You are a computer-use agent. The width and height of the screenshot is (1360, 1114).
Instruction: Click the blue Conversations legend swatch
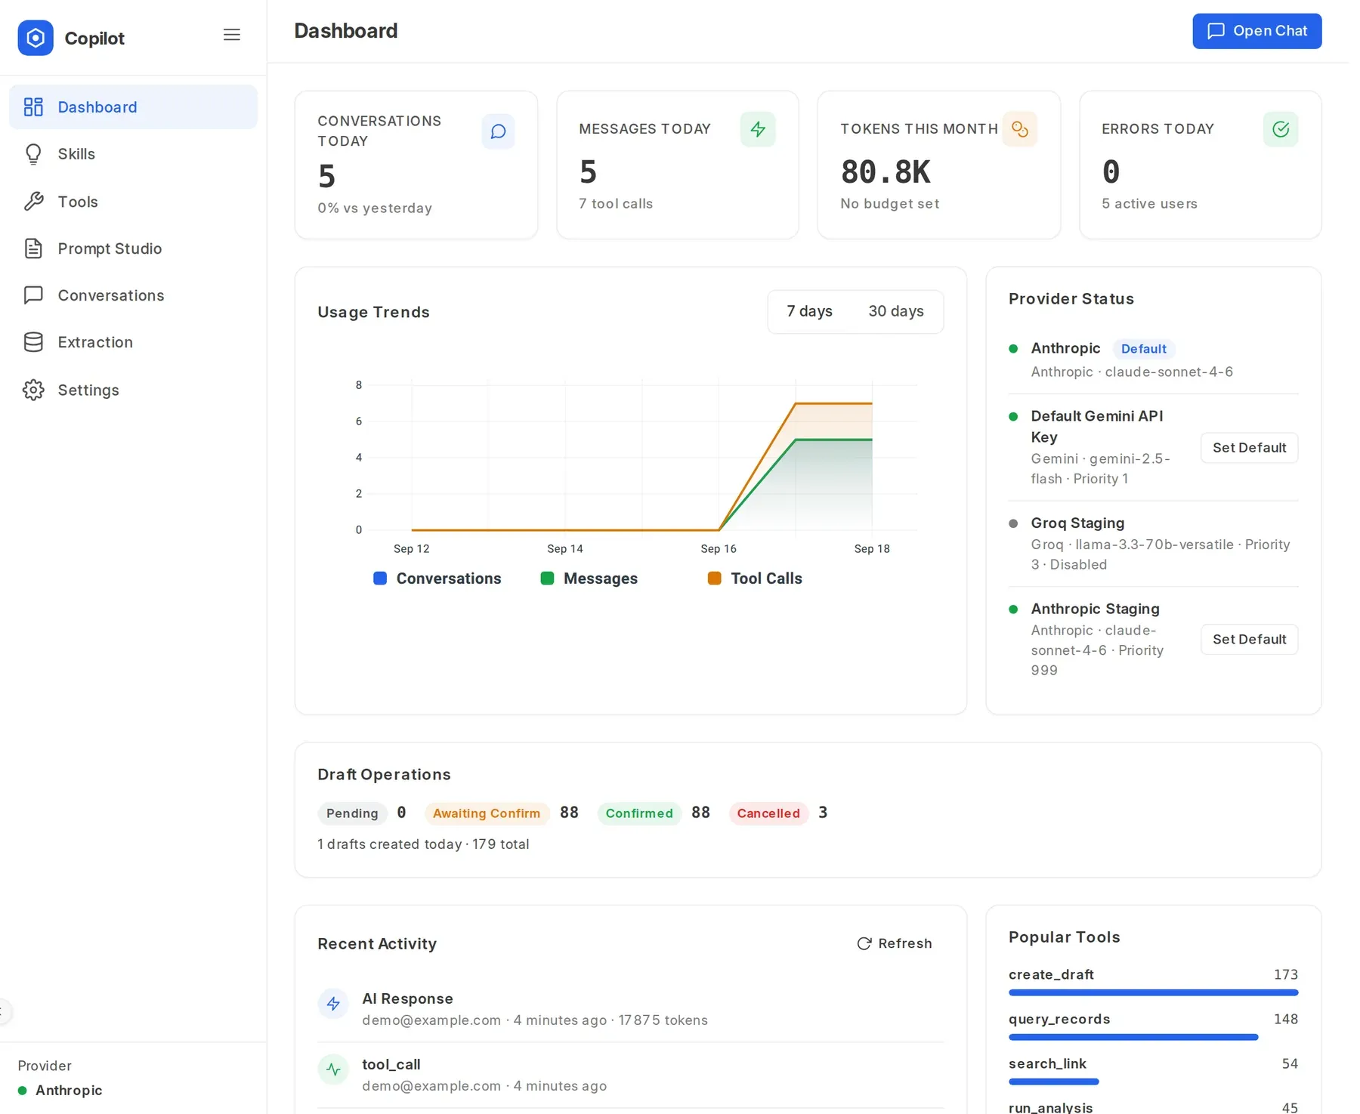tap(380, 579)
